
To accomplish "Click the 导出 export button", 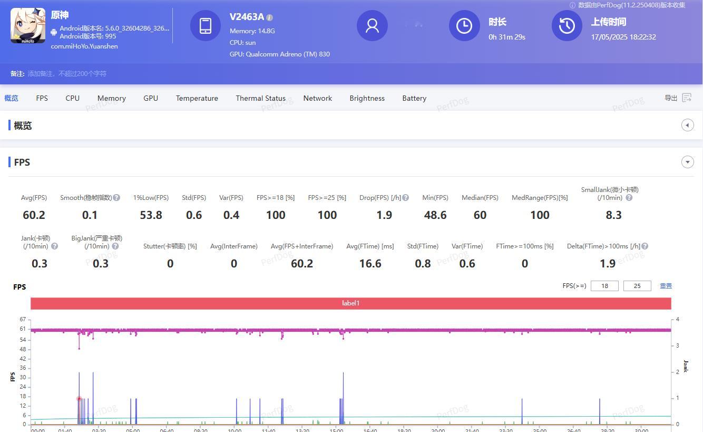I will [671, 98].
